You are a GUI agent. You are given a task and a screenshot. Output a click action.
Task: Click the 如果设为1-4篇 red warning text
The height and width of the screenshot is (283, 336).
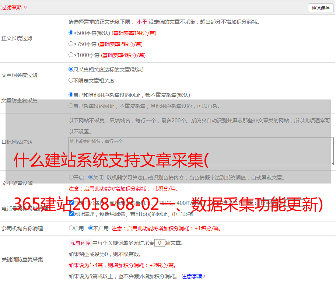point(123,265)
